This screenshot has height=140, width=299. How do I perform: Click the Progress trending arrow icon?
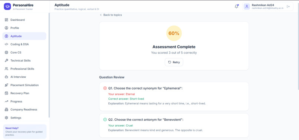(x=6, y=101)
